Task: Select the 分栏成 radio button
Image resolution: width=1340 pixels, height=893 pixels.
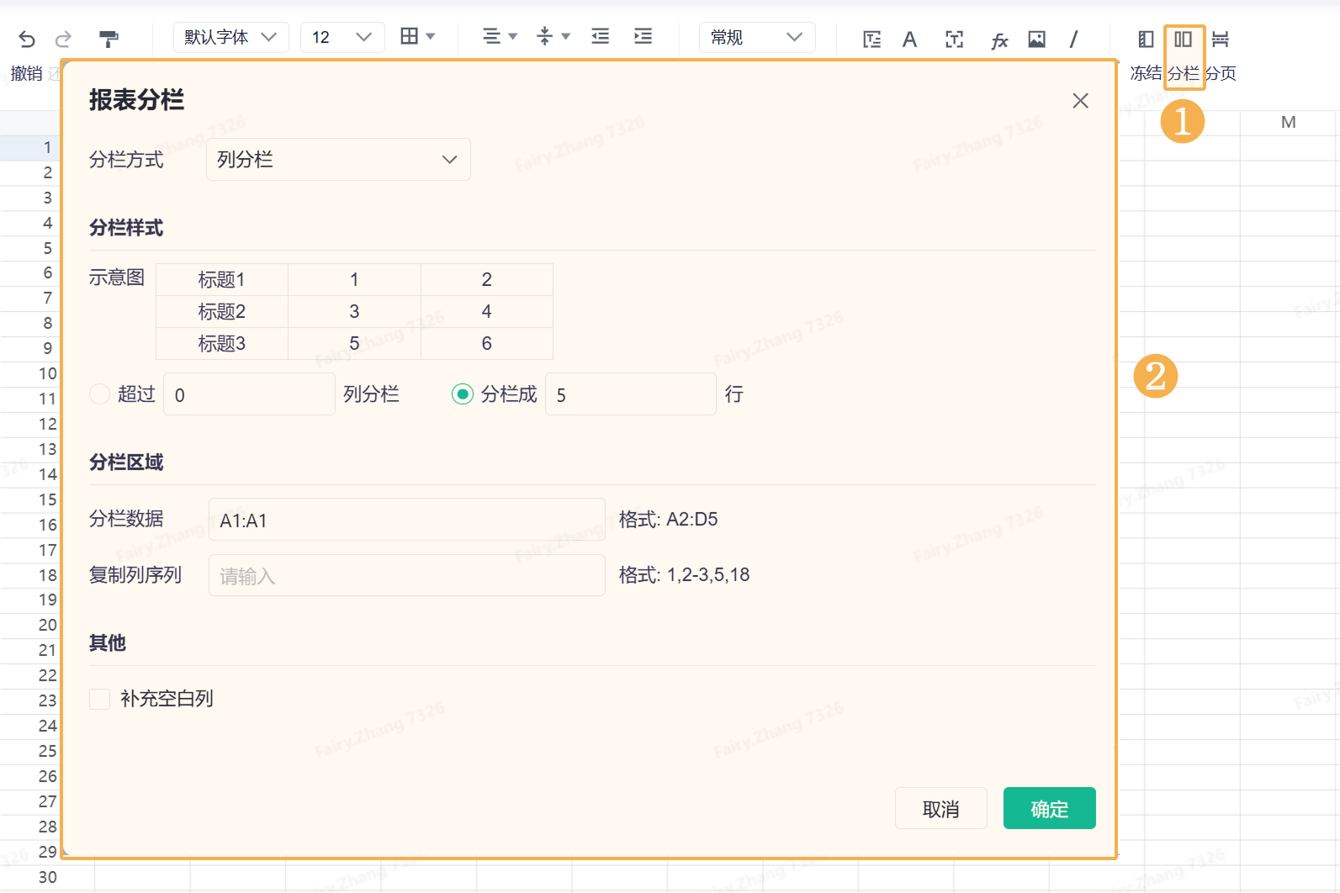Action: coord(463,394)
